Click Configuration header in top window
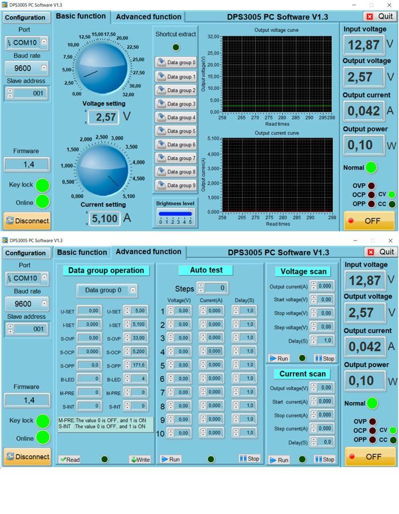399x514 pixels. coord(25,17)
